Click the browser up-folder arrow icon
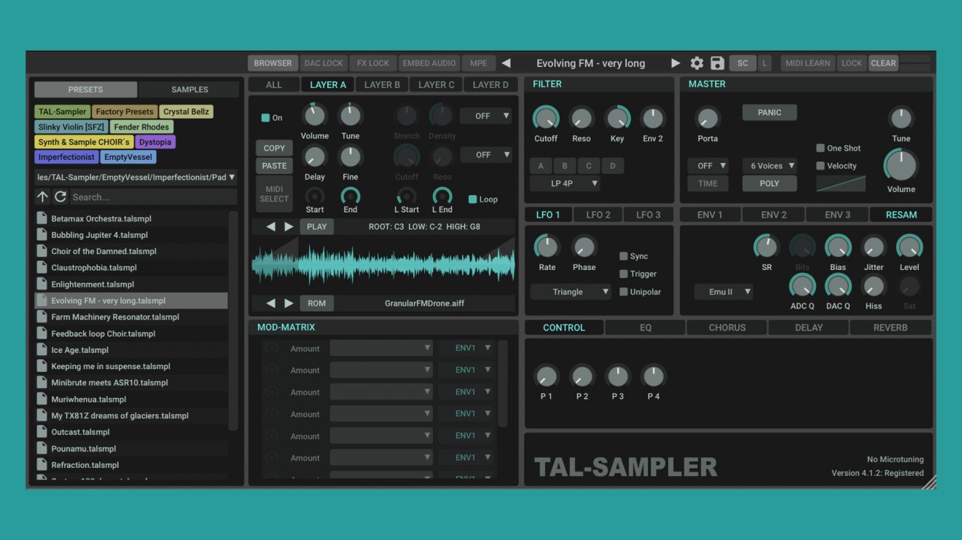Screen dimensions: 962x540 click(42, 196)
